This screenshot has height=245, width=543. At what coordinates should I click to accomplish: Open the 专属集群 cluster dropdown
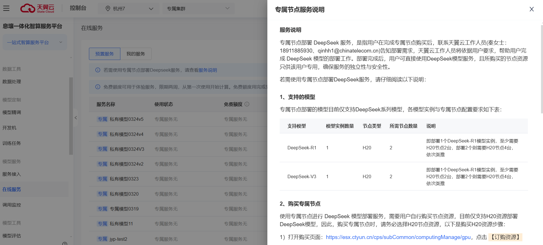(198, 9)
